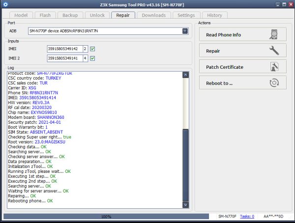Click the Read Phone Info phone icon
Screen dimensions: 295x223
(x=274, y=34)
